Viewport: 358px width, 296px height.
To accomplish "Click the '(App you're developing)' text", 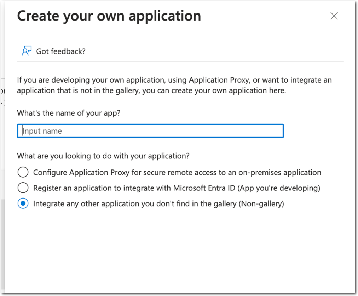I will point(279,188).
